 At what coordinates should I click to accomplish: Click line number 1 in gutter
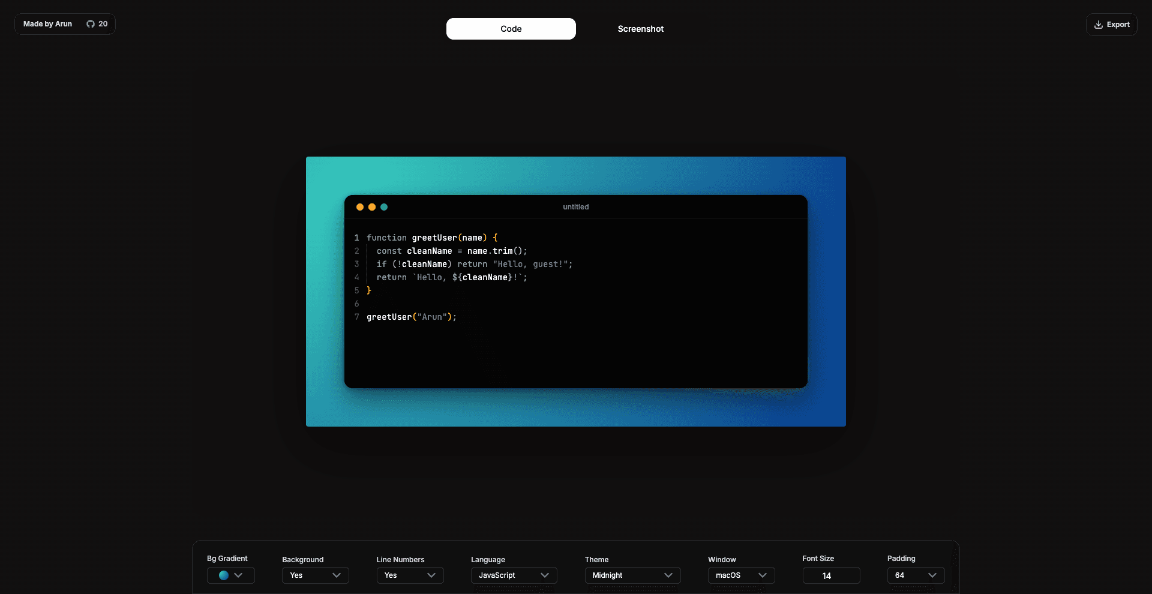(356, 238)
